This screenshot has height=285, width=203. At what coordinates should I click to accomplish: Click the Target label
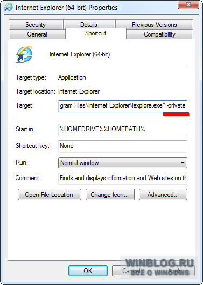25,105
